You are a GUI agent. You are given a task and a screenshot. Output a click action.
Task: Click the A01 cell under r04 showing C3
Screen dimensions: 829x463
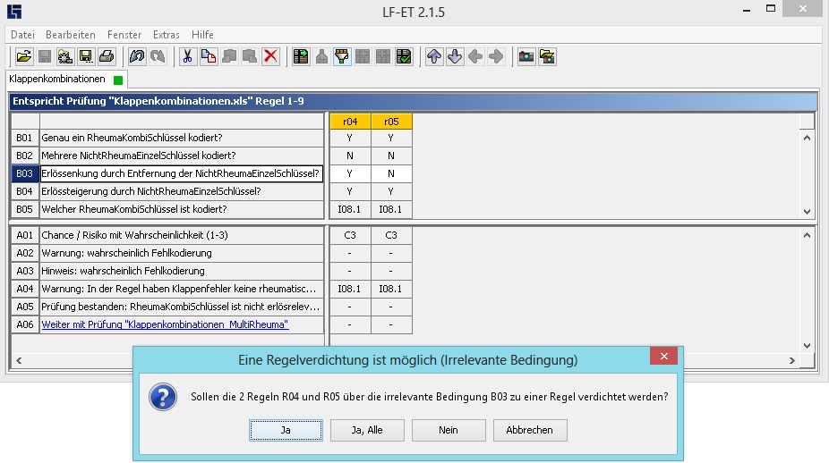350,235
